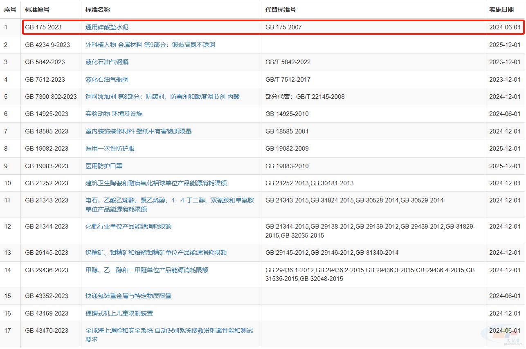The image size is (526, 349).
Task: Select the 实验动物 环境及设施 link
Action: pos(114,114)
